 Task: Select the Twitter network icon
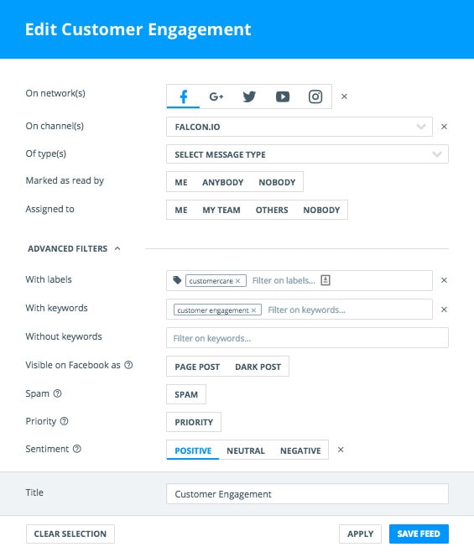pyautogui.click(x=249, y=96)
